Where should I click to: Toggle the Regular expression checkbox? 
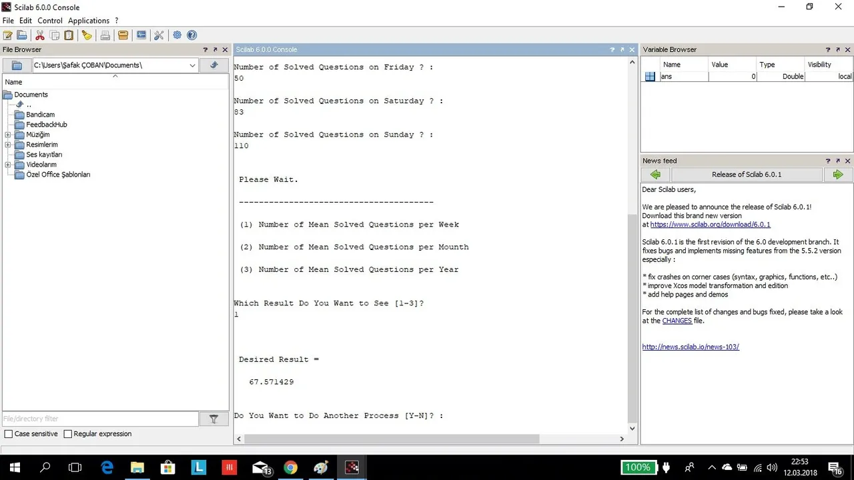click(67, 434)
